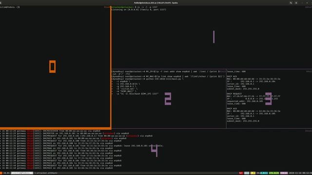Click the MY_MAC variable assignment command line
Viewport: 312px width, 175px height.
point(168,76)
